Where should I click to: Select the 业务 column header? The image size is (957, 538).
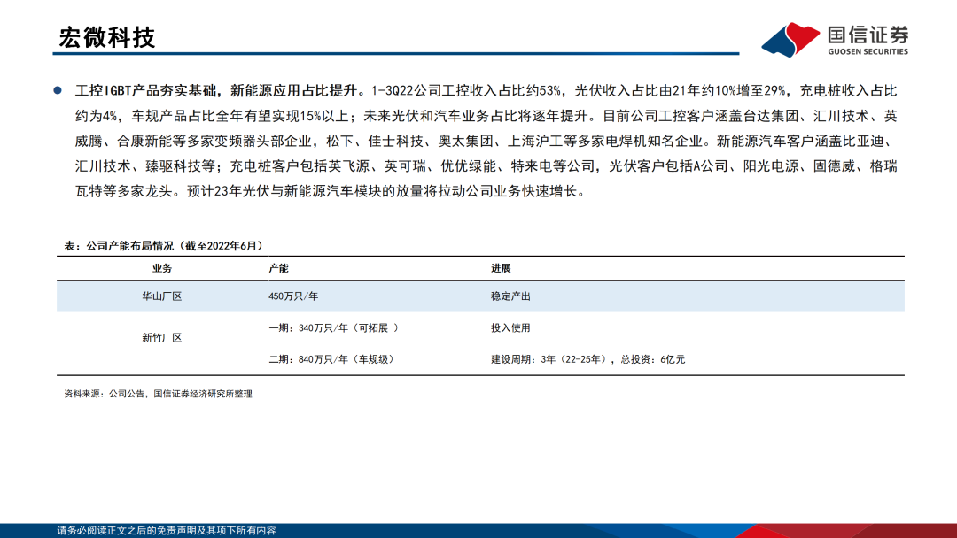pos(162,268)
